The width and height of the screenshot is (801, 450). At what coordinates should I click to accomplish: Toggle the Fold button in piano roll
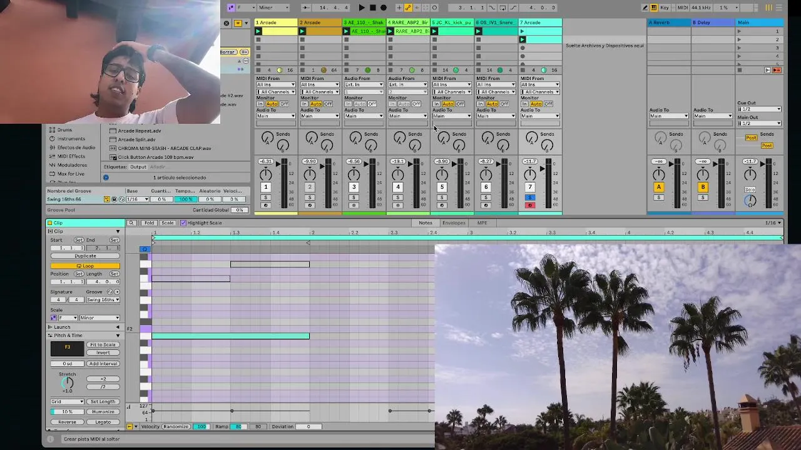tap(149, 223)
